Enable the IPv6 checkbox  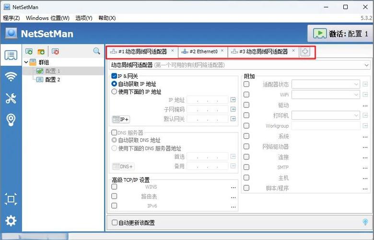tap(114, 205)
